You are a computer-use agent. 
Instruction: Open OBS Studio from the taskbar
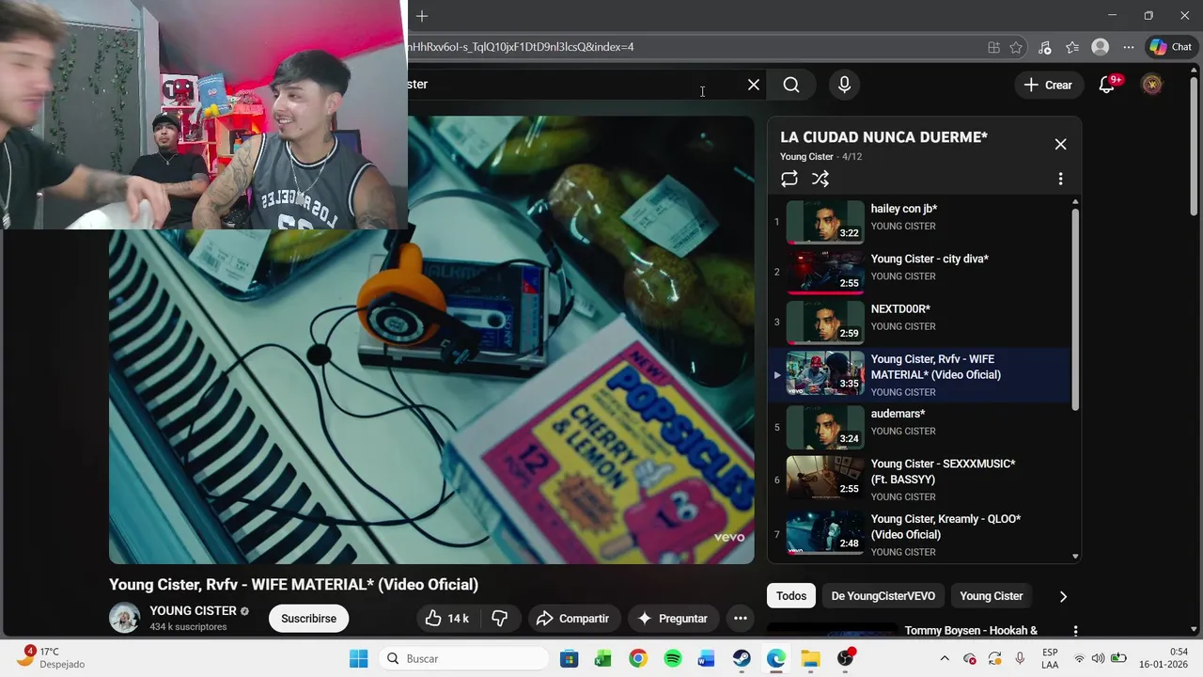(846, 658)
